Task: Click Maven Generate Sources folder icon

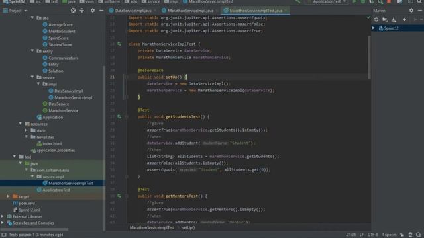Action: pos(385,20)
